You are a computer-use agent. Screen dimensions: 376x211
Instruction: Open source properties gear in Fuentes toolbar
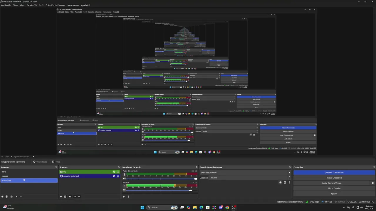pos(70,197)
